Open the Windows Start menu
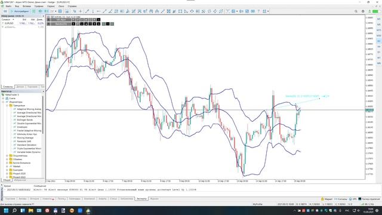382x215 pixels. point(6,210)
